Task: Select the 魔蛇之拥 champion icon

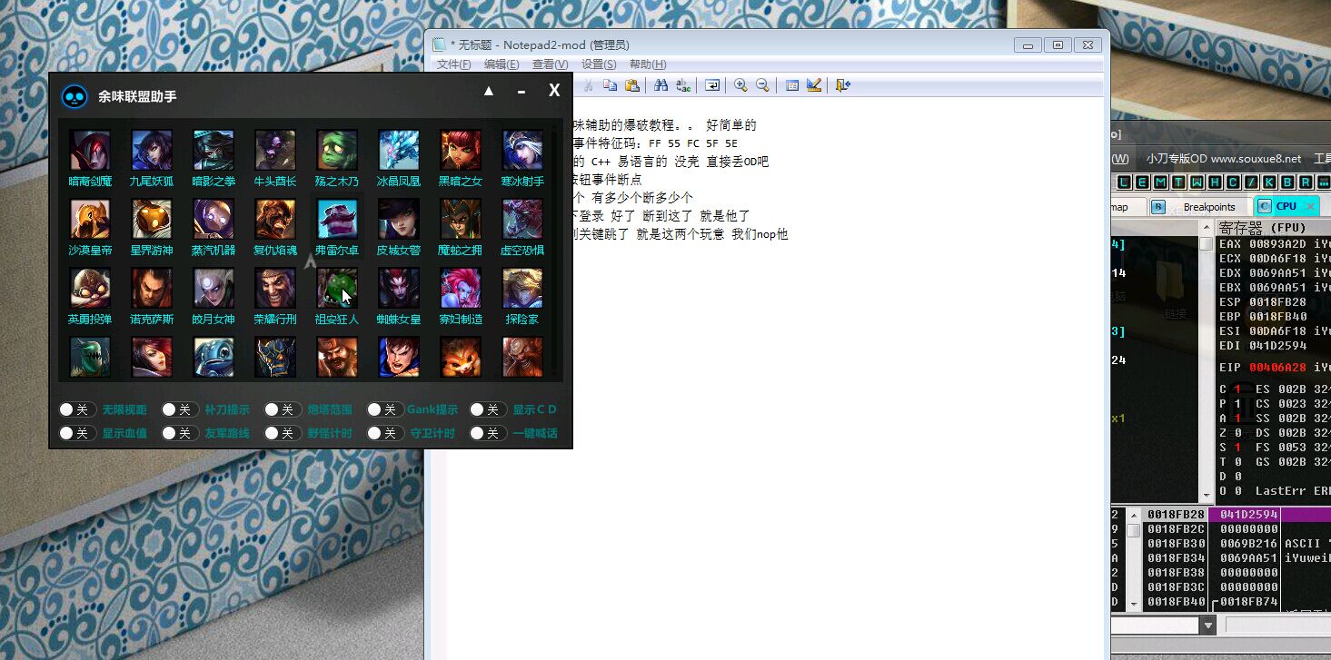Action: click(461, 219)
